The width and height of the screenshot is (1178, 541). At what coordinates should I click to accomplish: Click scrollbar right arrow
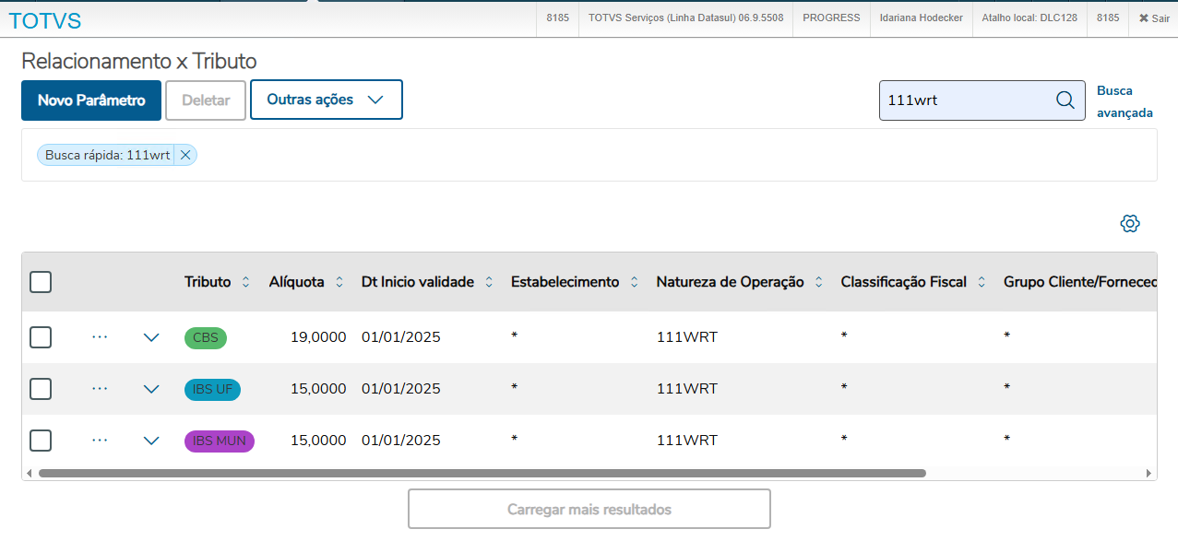click(x=1148, y=473)
